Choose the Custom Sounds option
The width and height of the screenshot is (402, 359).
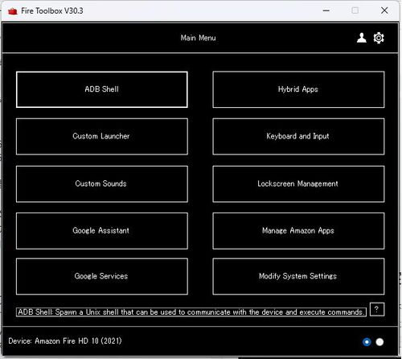point(102,184)
